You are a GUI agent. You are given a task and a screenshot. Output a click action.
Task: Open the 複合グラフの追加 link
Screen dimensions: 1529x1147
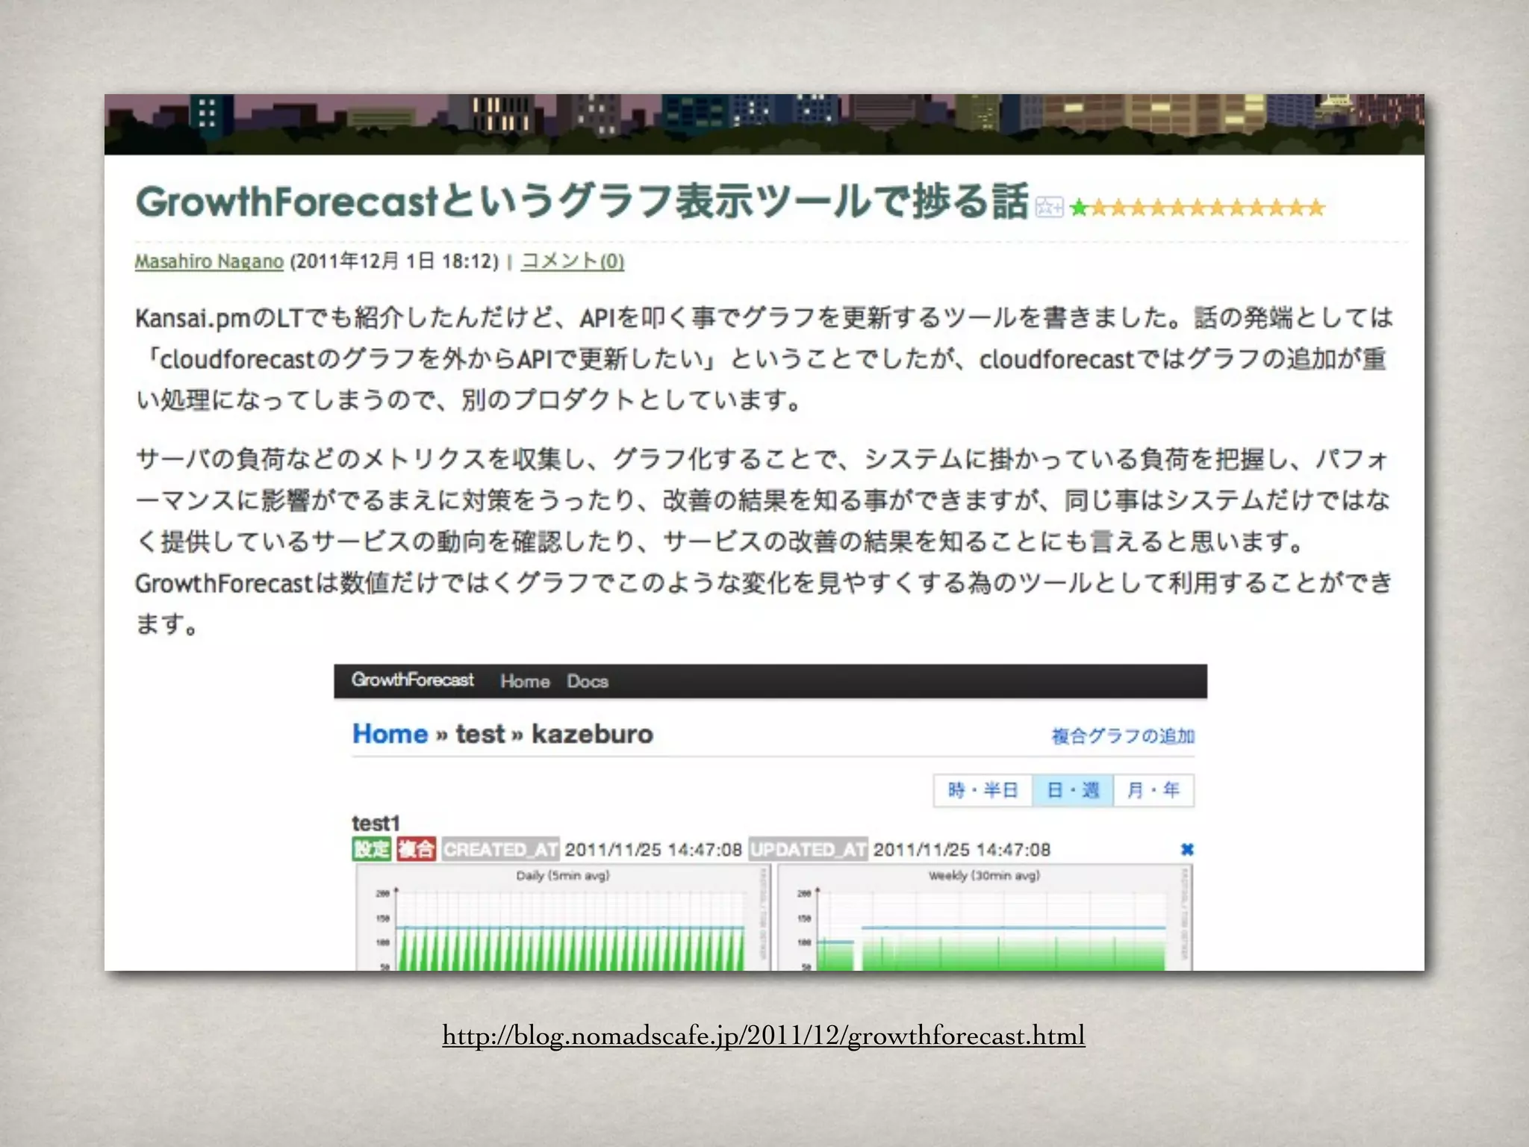point(1123,736)
